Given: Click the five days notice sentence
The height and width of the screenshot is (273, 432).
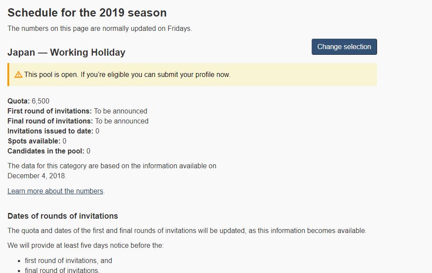Looking at the screenshot, I should 85,245.
